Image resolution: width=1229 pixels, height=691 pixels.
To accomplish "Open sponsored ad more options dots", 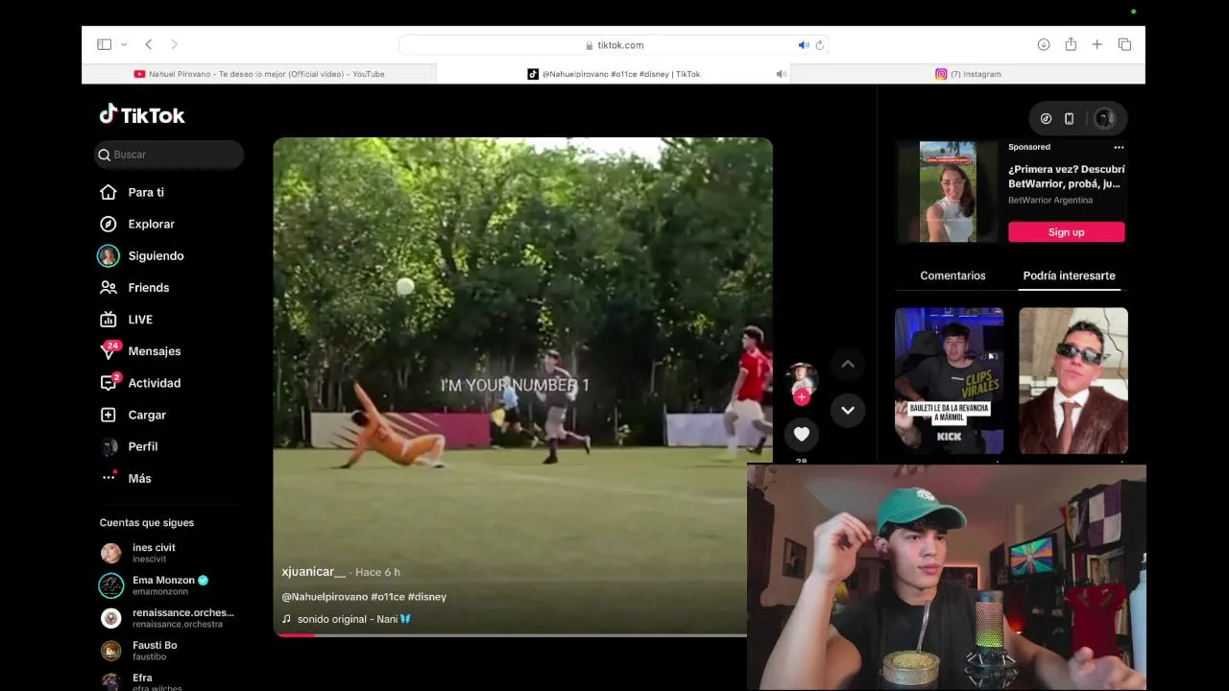I will (x=1119, y=147).
